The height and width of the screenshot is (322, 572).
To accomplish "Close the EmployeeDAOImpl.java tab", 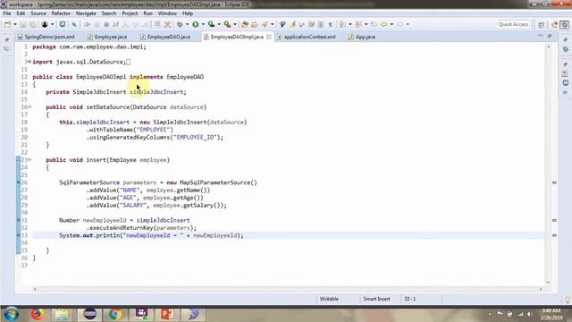I will [x=269, y=37].
